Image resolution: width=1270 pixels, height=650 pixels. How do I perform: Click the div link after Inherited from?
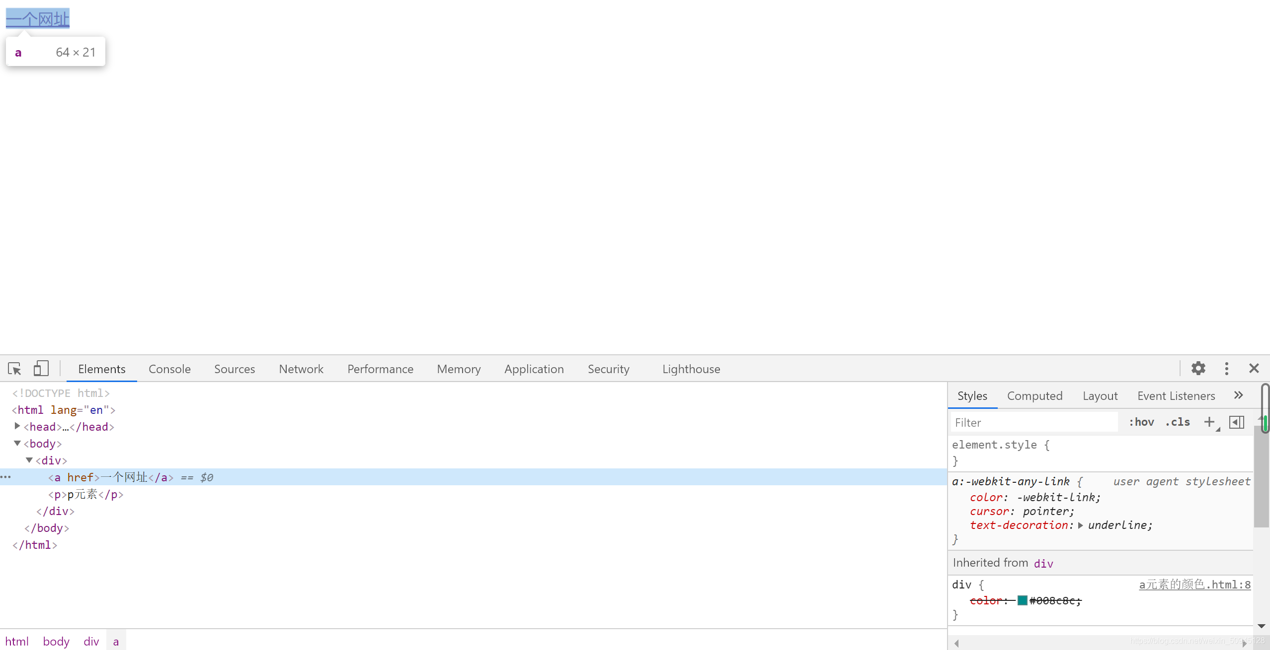click(x=1043, y=563)
